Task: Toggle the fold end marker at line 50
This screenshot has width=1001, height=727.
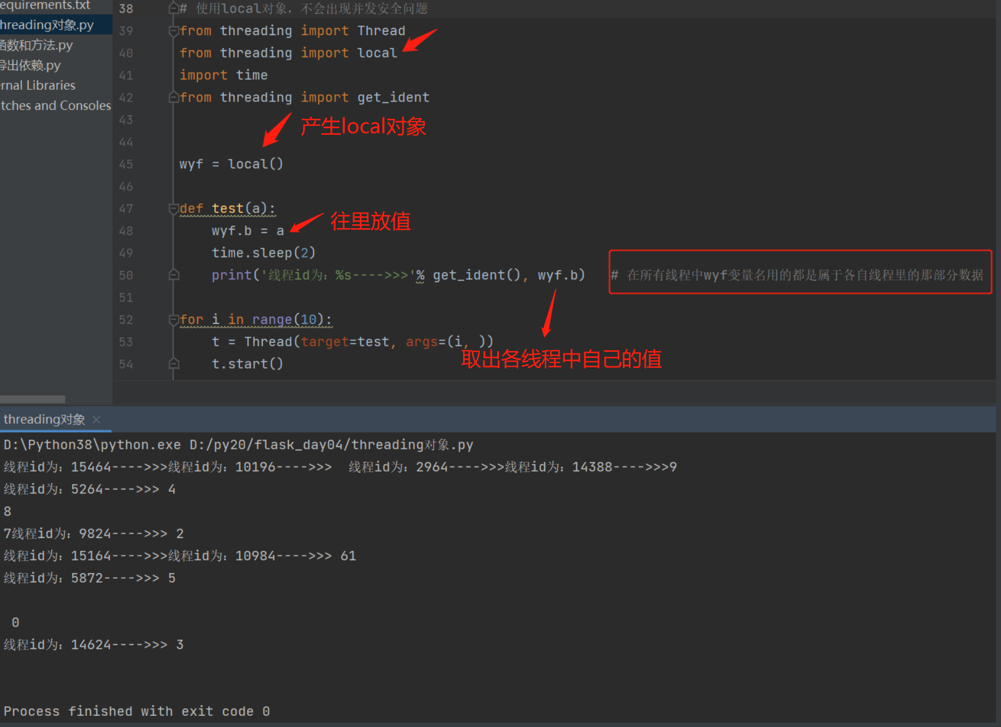Action: click(x=174, y=275)
